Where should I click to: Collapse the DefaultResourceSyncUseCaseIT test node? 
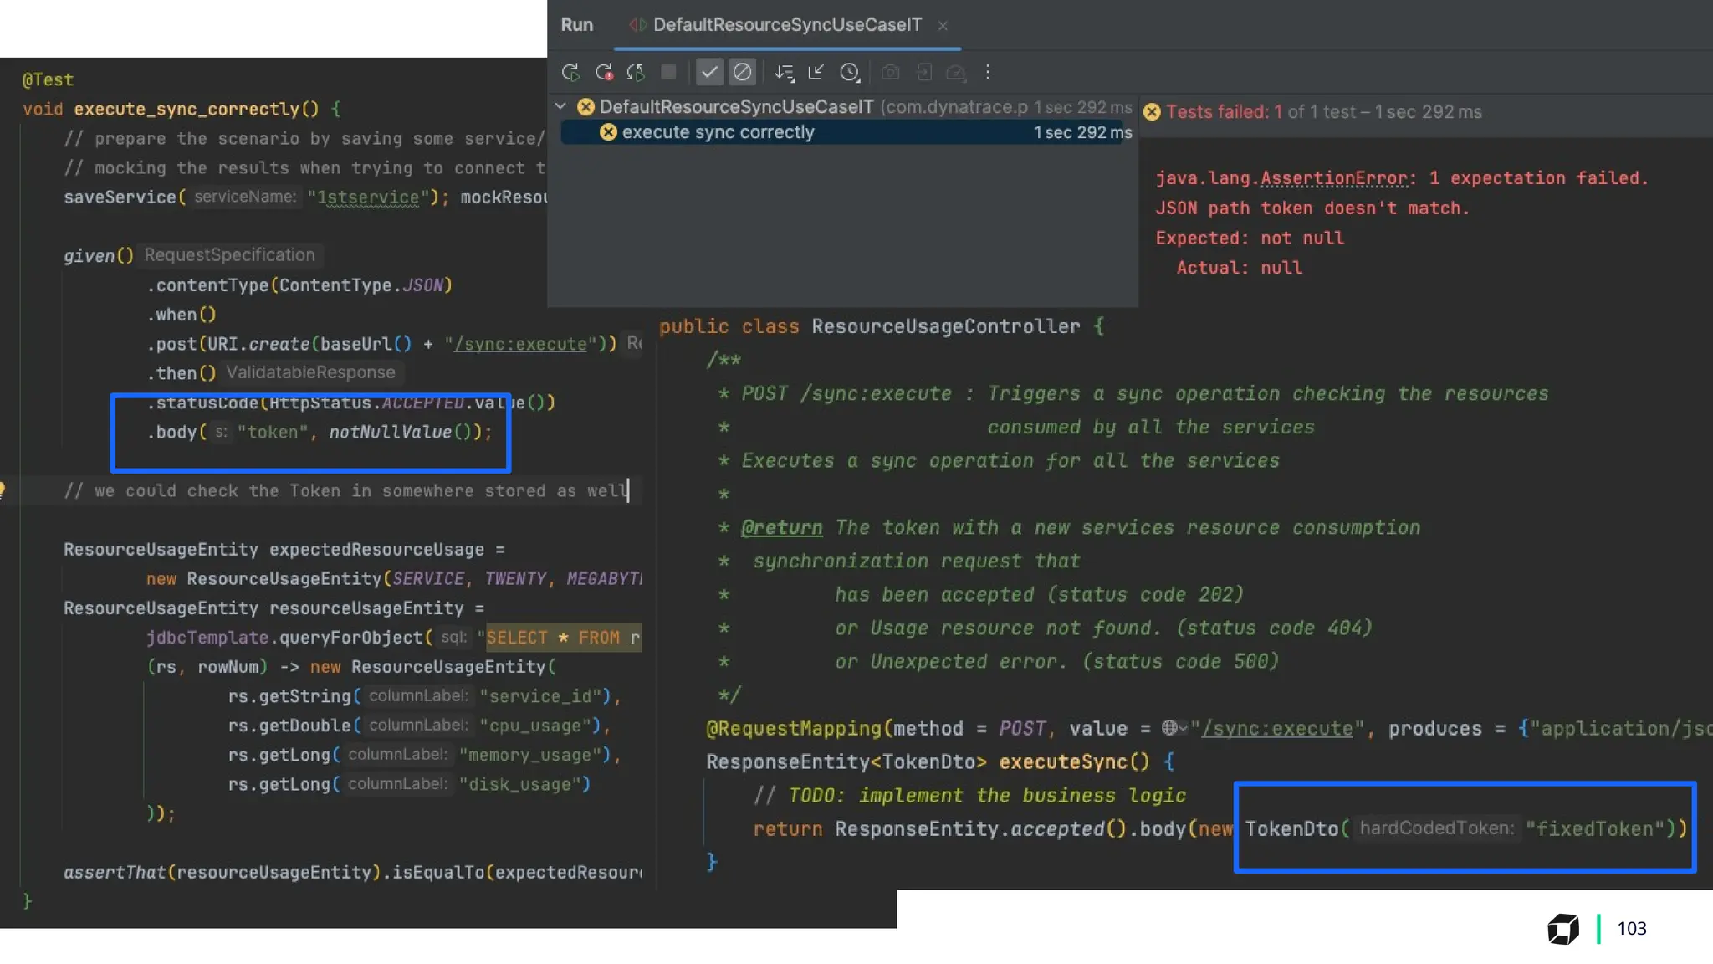pos(560,106)
